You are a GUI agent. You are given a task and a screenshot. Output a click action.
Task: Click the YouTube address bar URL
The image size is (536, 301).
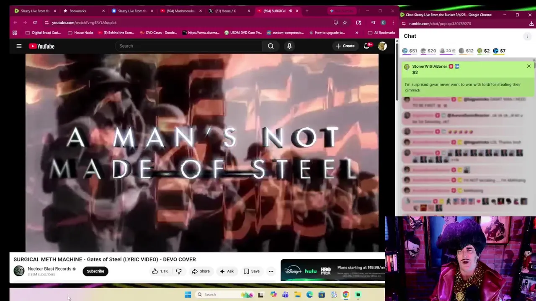pyautogui.click(x=84, y=23)
